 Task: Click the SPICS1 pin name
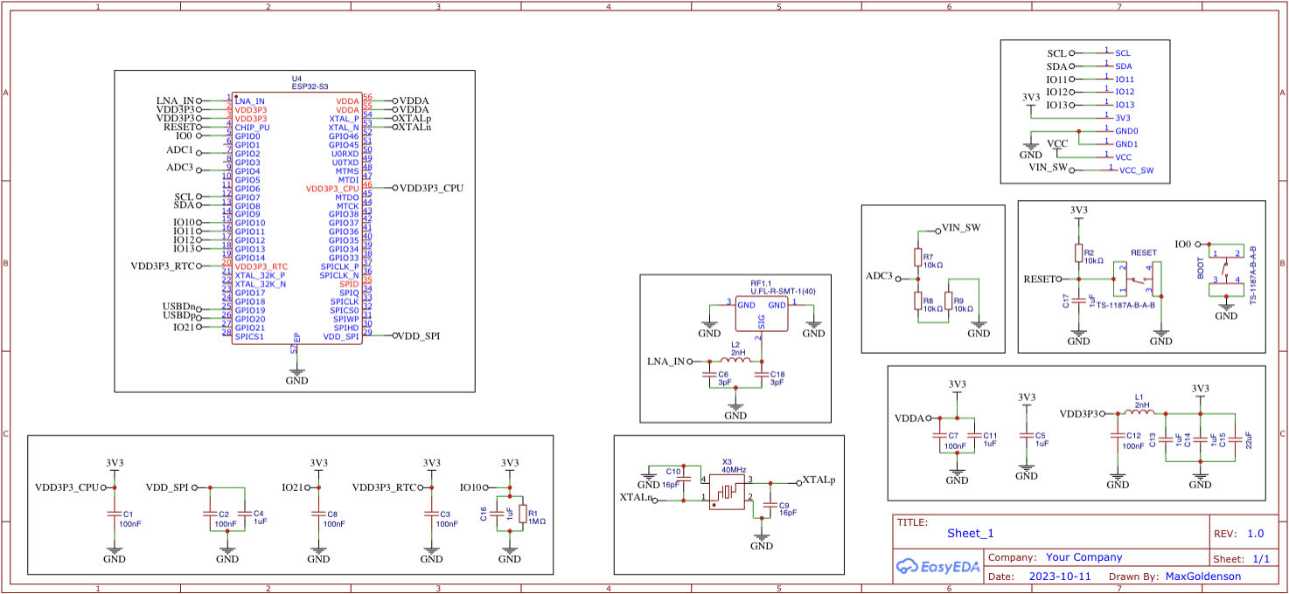coord(249,336)
